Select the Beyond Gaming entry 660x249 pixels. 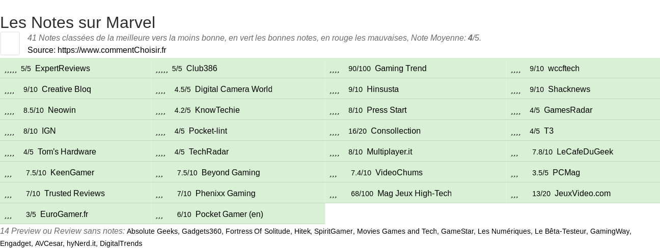point(238,172)
